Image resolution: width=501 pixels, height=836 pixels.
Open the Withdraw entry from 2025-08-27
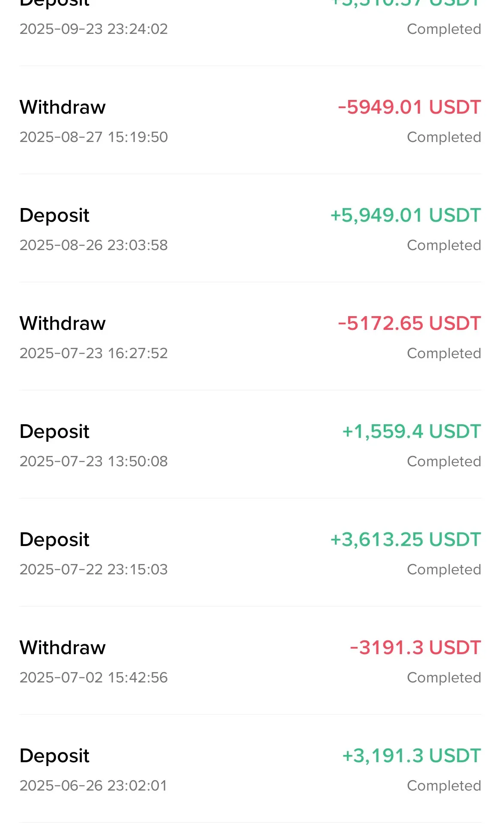point(250,120)
